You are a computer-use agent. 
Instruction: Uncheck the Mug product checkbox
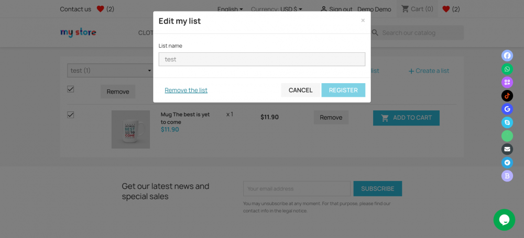tap(71, 115)
